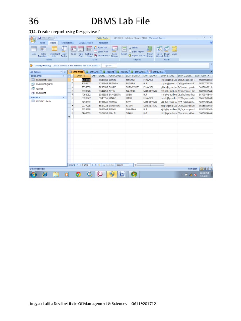Click the horizontal scrollbar thumb
Screen dimensions: 241x321
pos(150,165)
